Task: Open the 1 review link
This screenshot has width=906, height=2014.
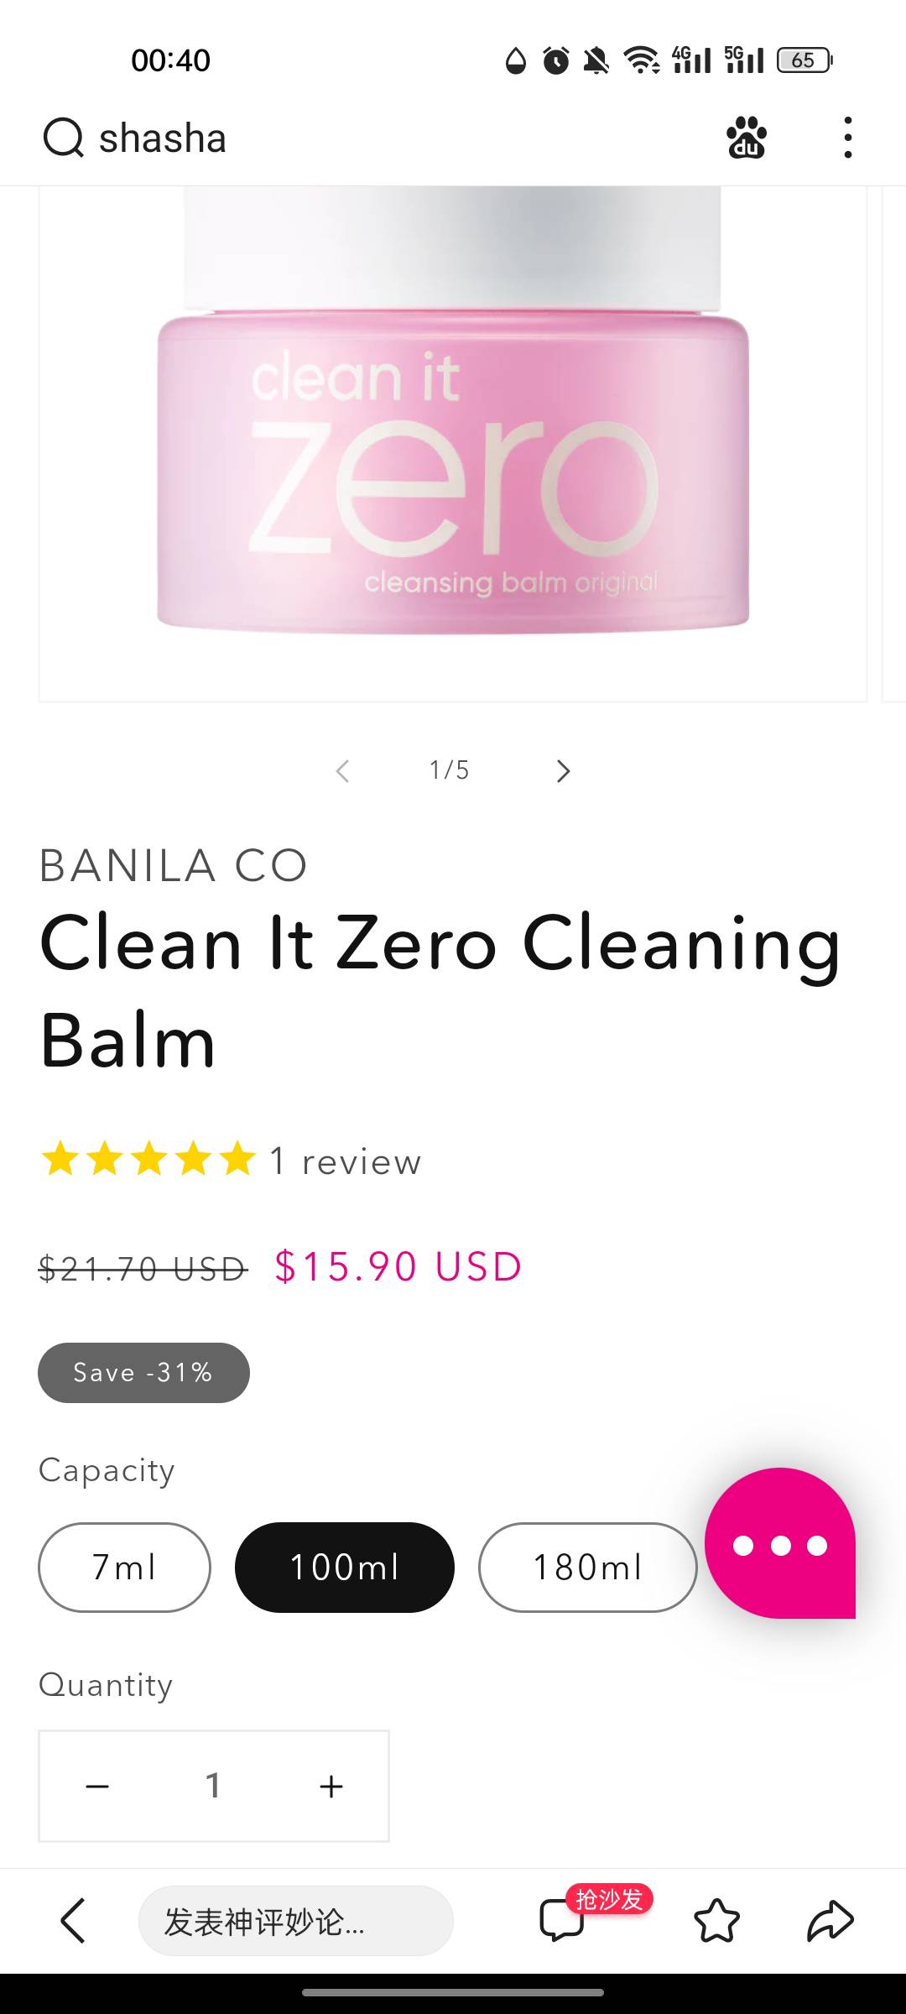Action: point(345,1161)
